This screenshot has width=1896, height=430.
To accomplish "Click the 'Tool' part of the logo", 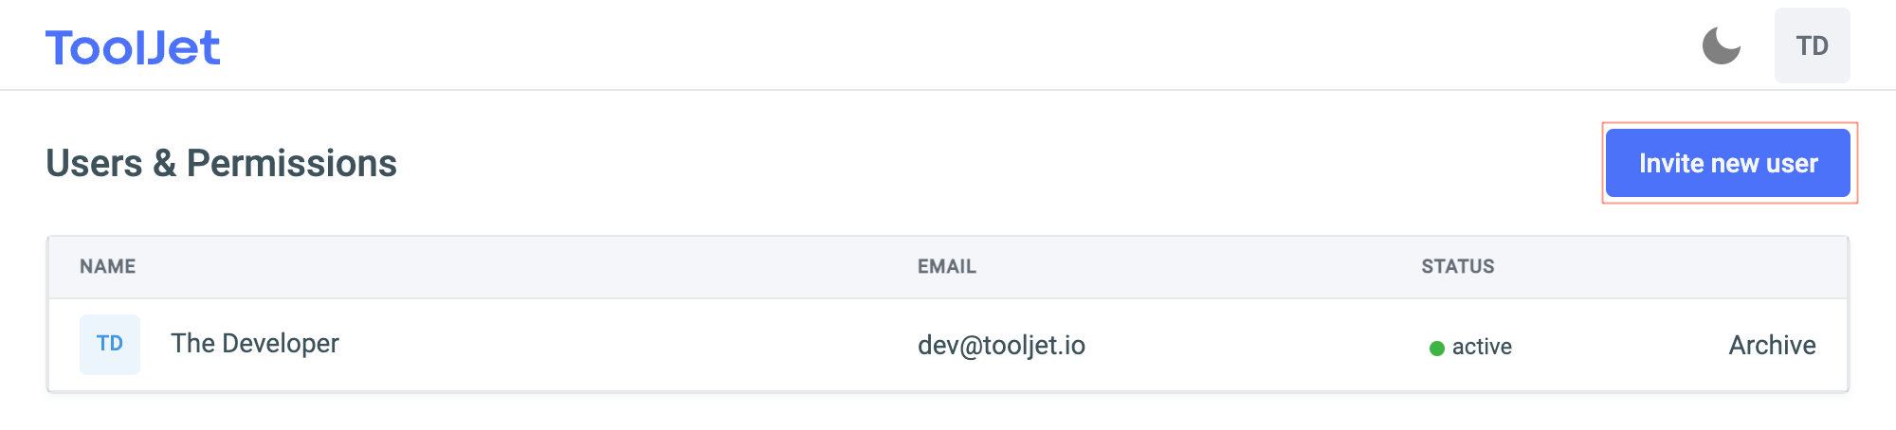I will pyautogui.click(x=92, y=47).
